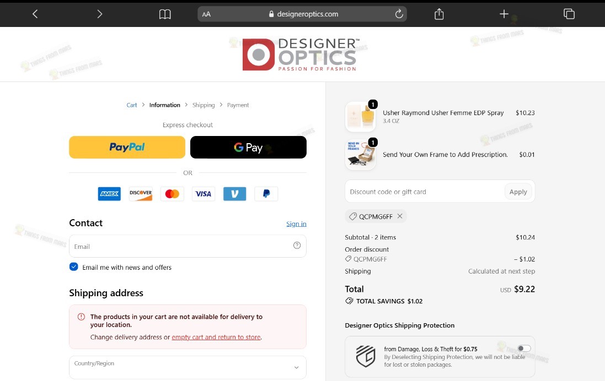Viewport: 605px width, 381px height.
Task: Focus the Email input field
Action: pos(188,246)
